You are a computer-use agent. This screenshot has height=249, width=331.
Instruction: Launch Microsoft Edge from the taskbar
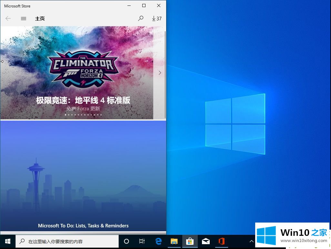pos(158,241)
